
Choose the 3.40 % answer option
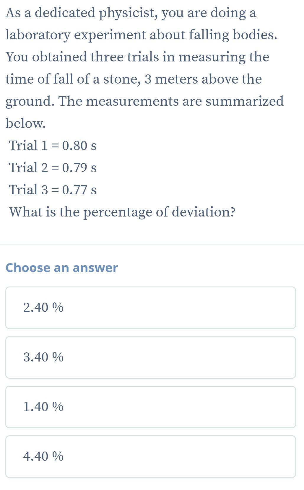coord(151,357)
